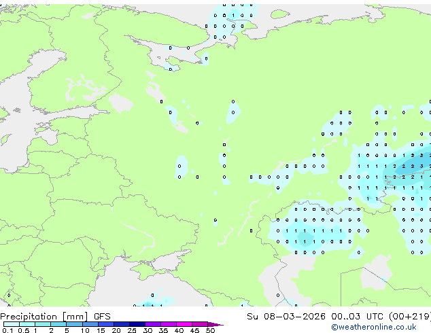Click the legend label 35
This screenshot has width=431, height=333.
tap(163, 330)
